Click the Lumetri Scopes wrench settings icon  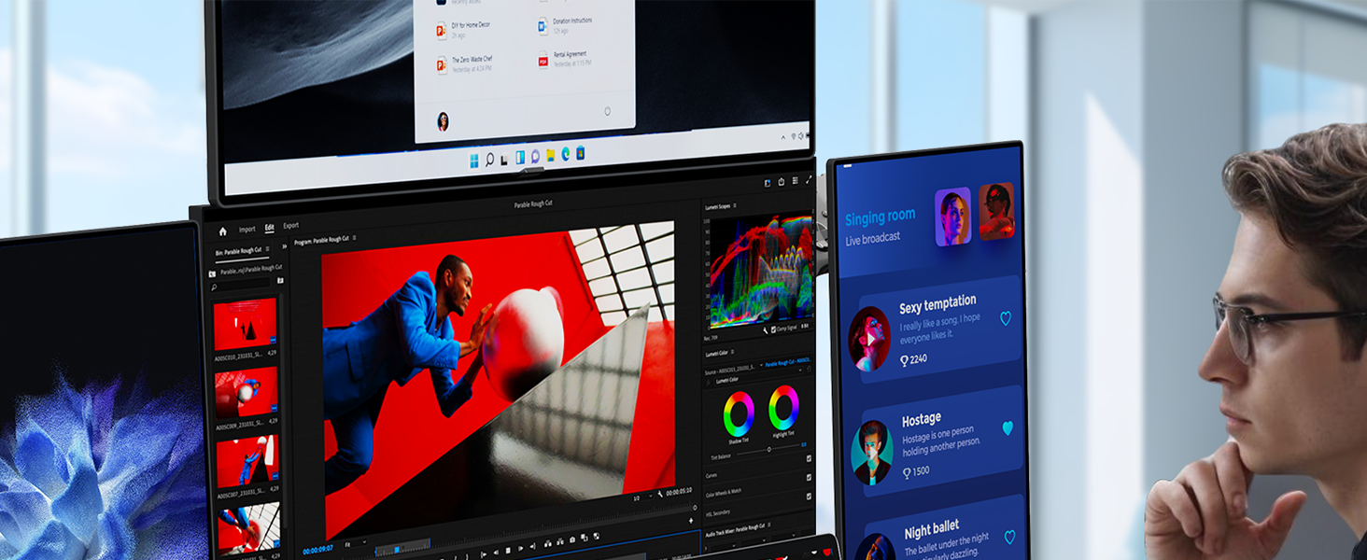pyautogui.click(x=766, y=329)
